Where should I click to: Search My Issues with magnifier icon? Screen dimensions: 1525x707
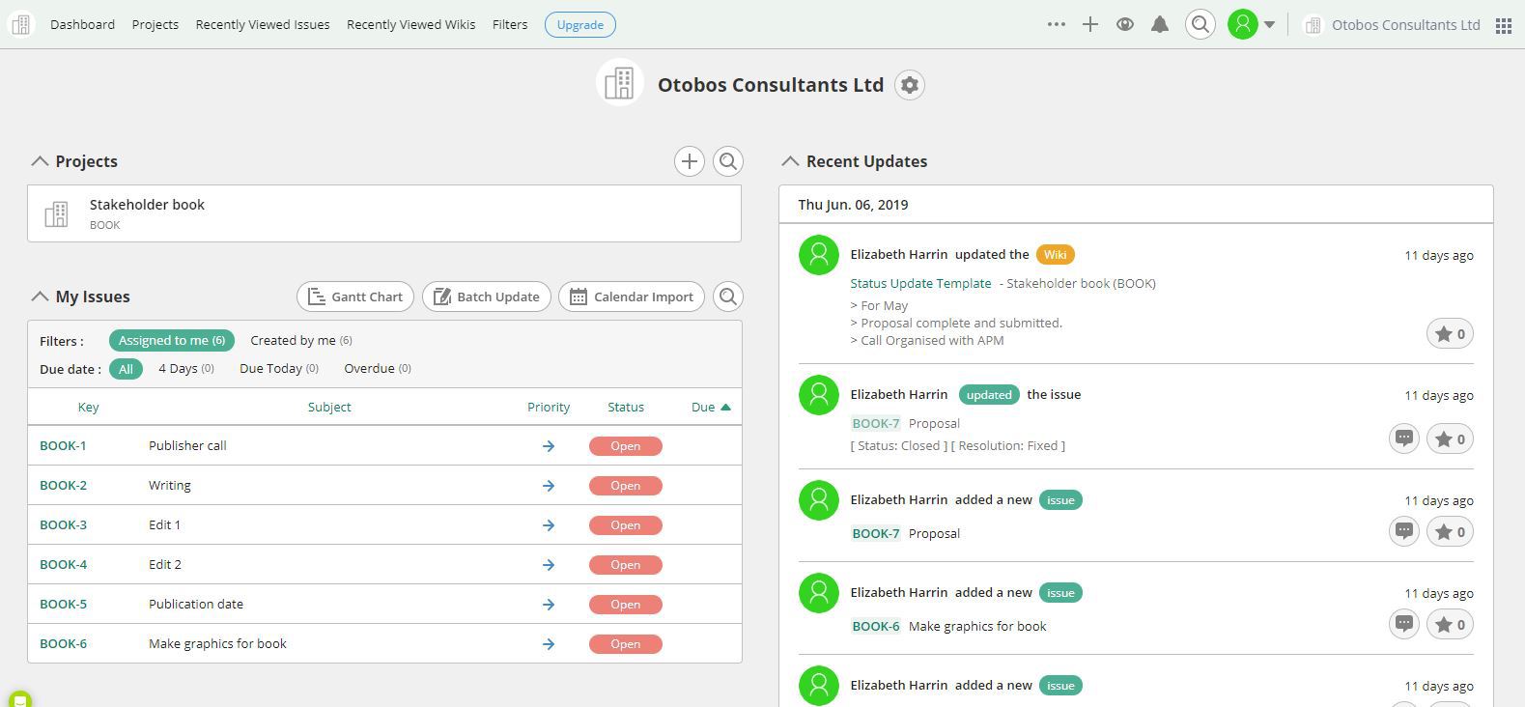[729, 297]
